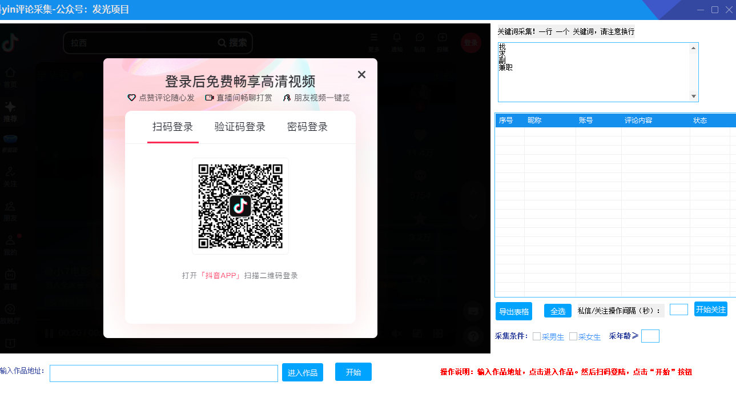The height and width of the screenshot is (406, 736).
Task: Enable the 采男生 checkbox
Action: tap(536, 337)
